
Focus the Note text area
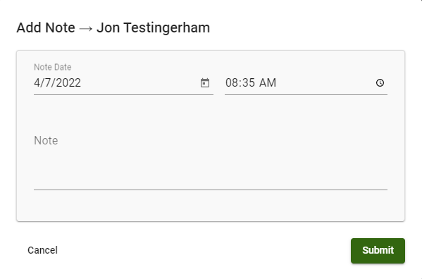pos(211,159)
